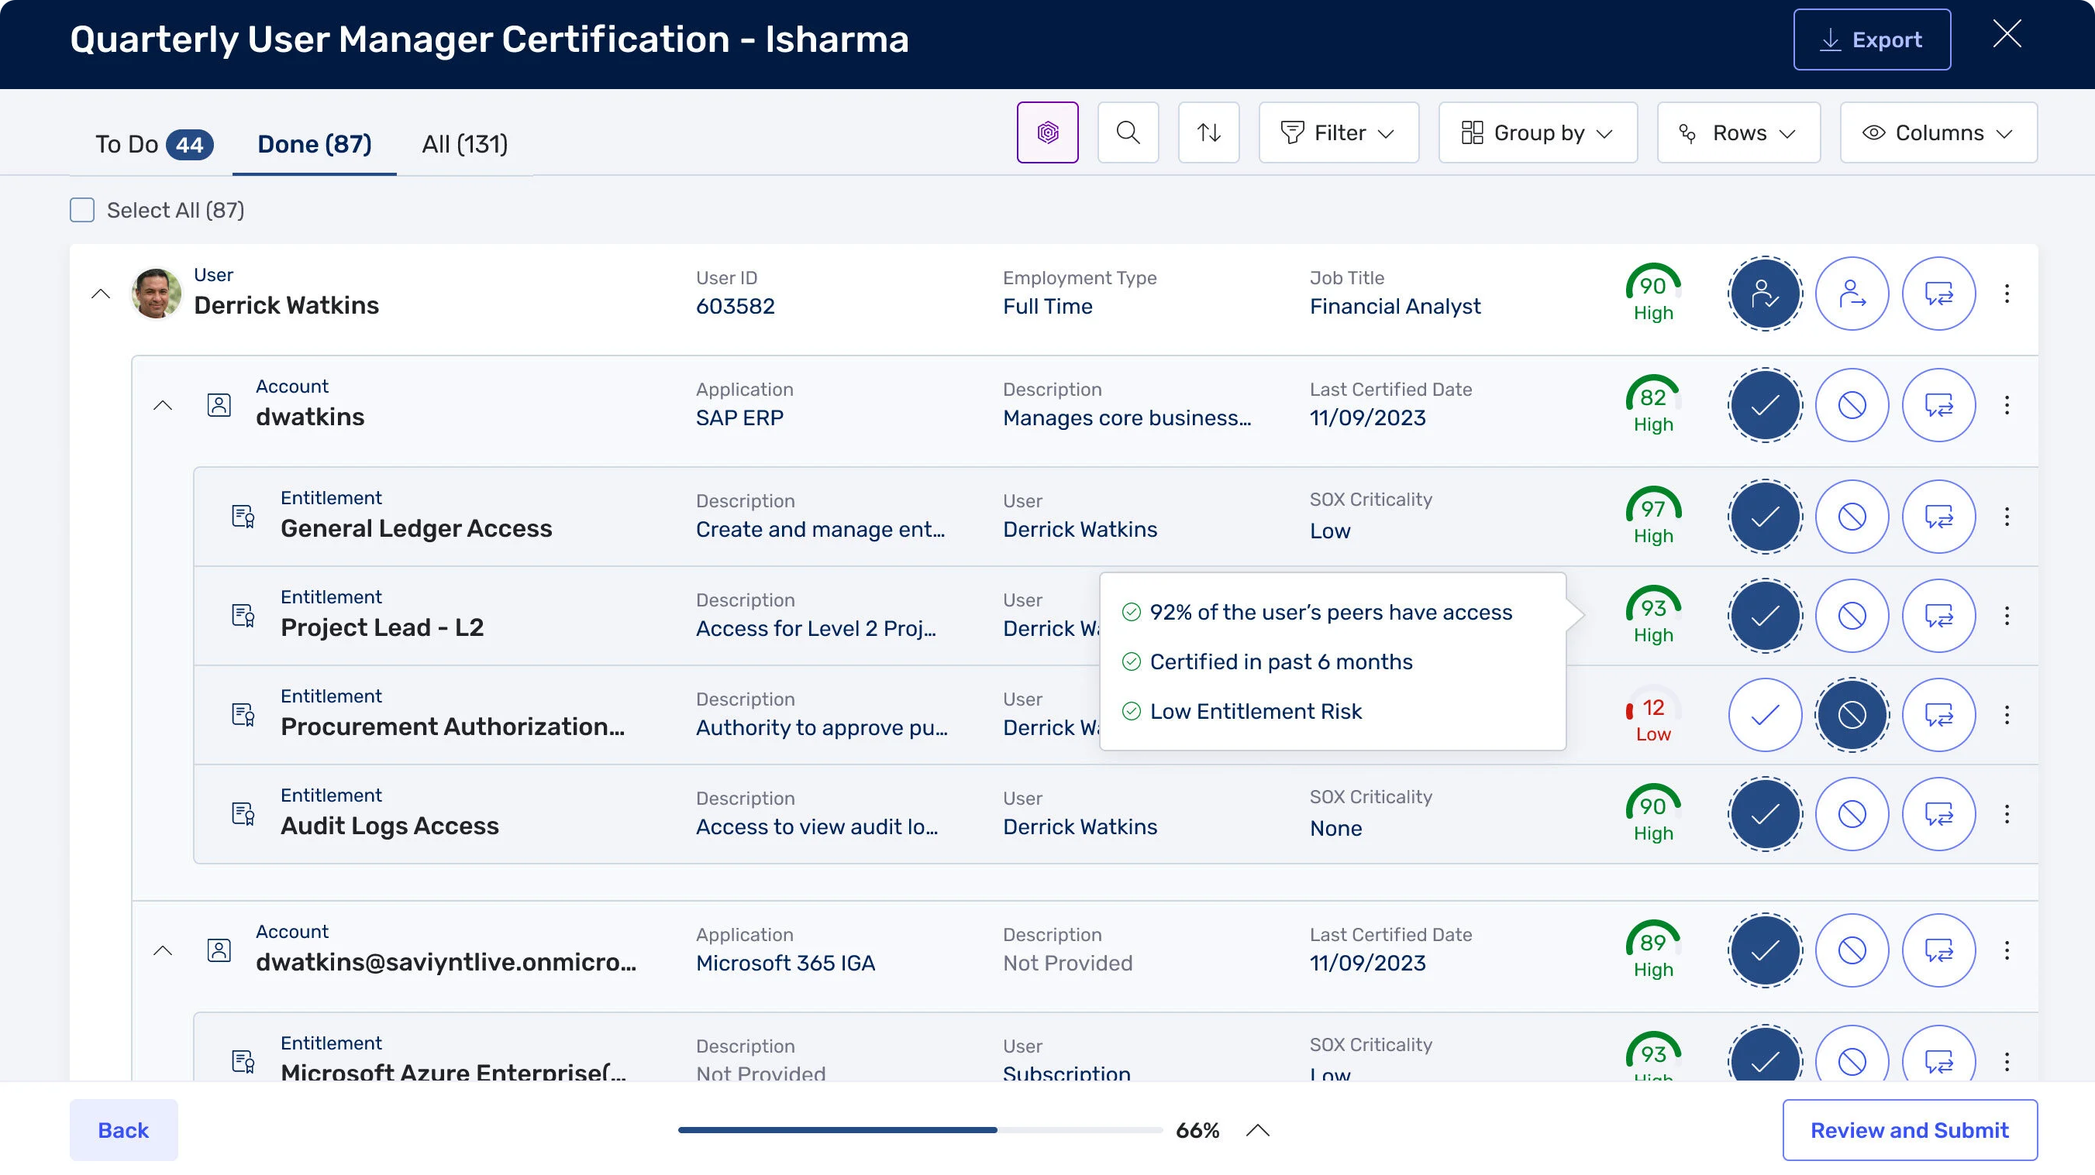Viewport: 2095px width, 1175px height.
Task: Click the reassign/transfer icon for dwatkins account
Action: point(1941,406)
